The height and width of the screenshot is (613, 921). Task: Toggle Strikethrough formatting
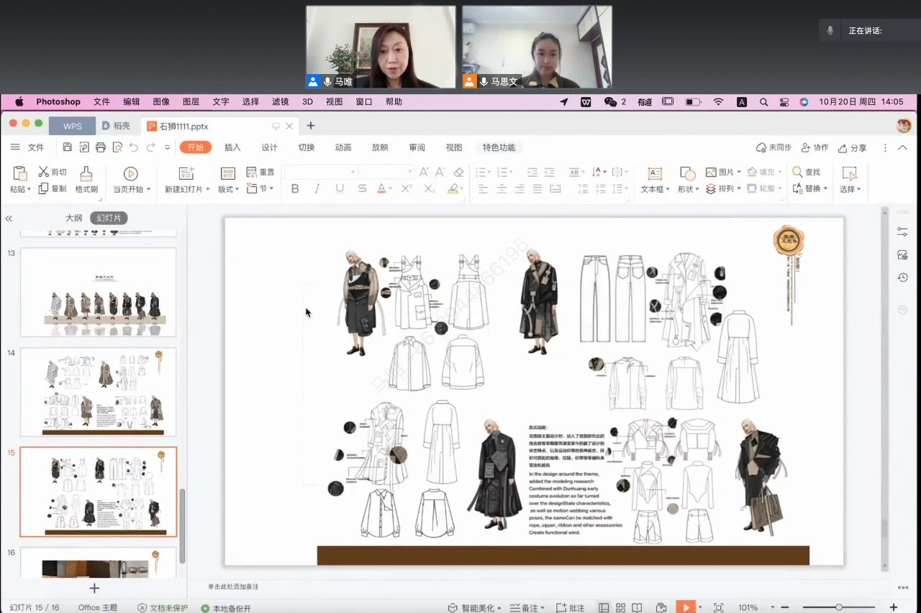(362, 188)
